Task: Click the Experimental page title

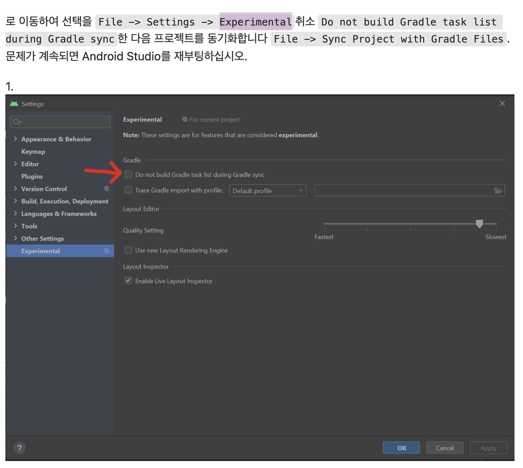Action: coord(142,120)
